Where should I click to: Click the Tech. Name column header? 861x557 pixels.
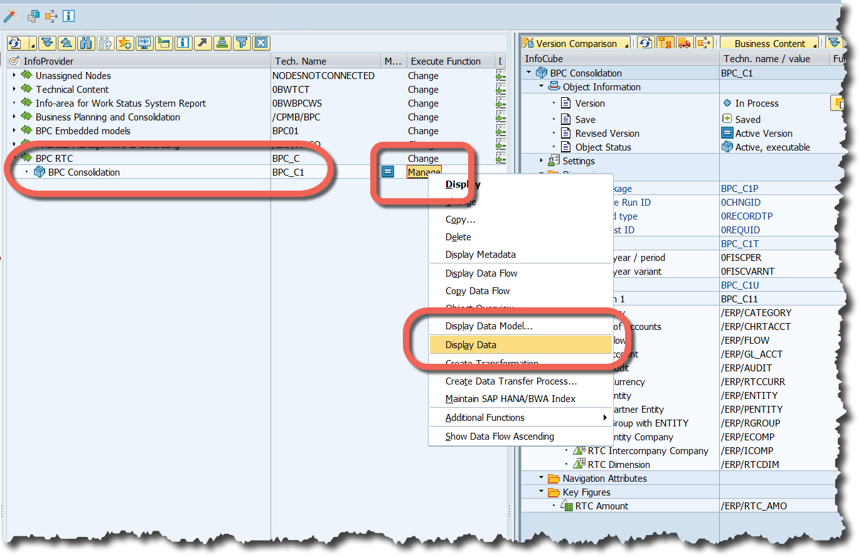(x=300, y=61)
